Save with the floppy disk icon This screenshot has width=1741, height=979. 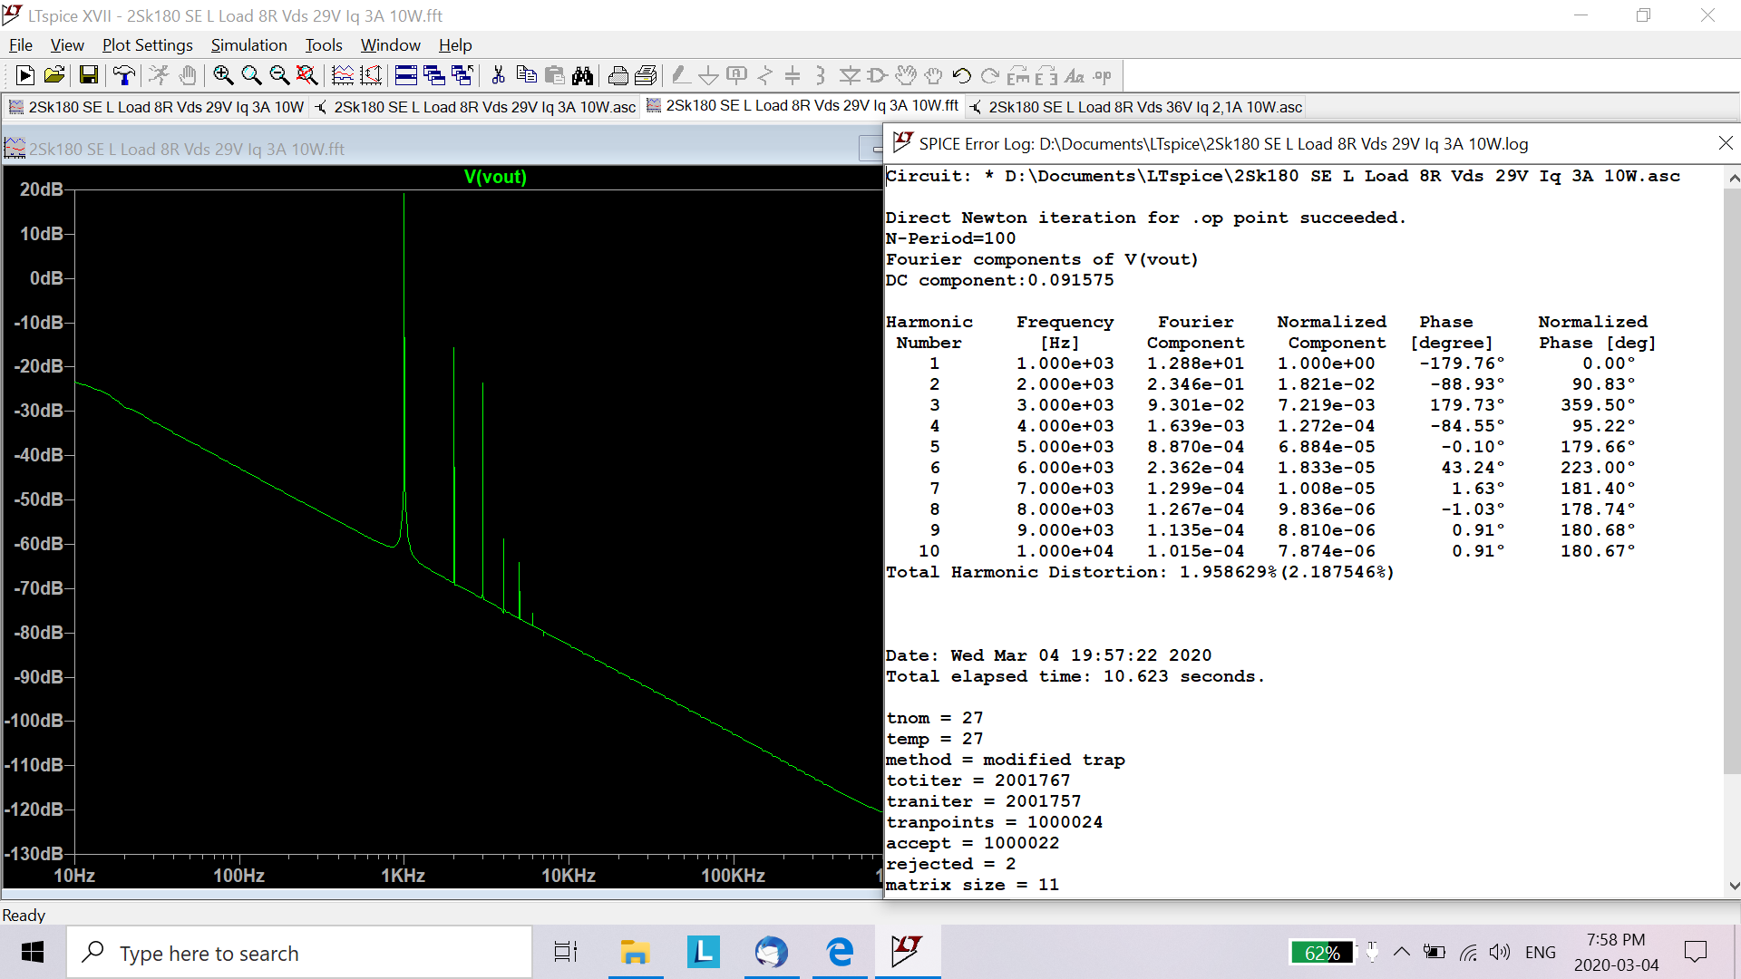click(x=88, y=76)
